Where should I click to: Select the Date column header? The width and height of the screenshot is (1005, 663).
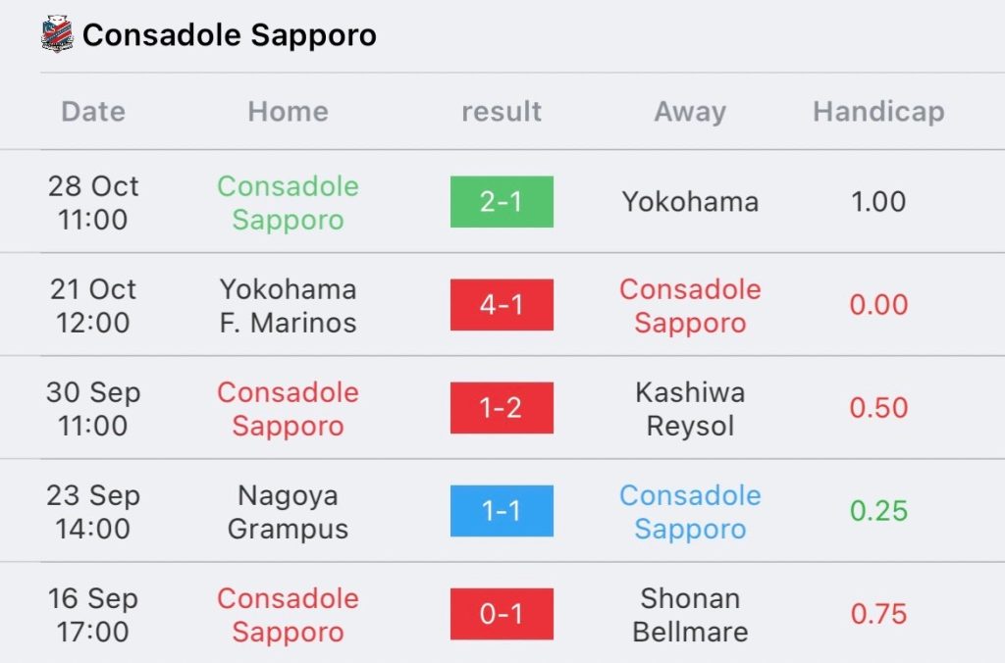[x=93, y=112]
